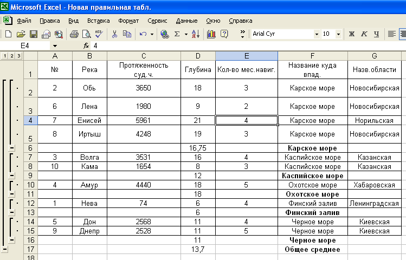Image resolution: width=406 pixels, height=260 pixels.
Task: Open the Справка menu
Action: coord(241,21)
